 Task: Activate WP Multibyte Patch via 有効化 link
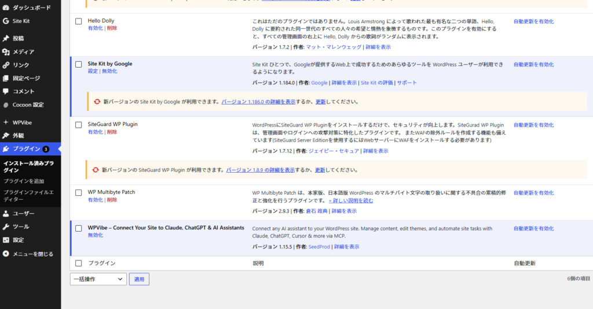click(96, 200)
